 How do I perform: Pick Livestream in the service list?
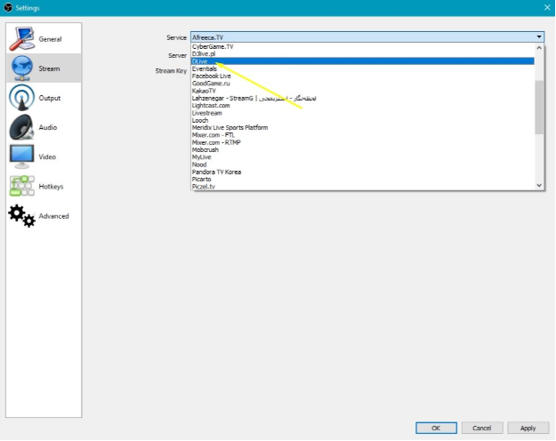[362, 113]
